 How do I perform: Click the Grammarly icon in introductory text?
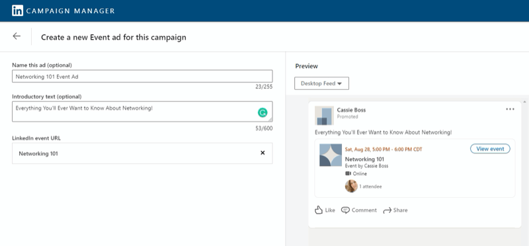point(263,112)
